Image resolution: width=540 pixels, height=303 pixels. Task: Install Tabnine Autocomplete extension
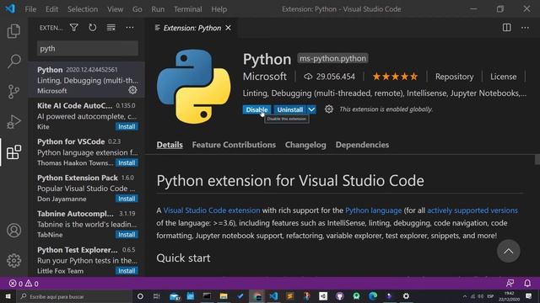(x=127, y=235)
